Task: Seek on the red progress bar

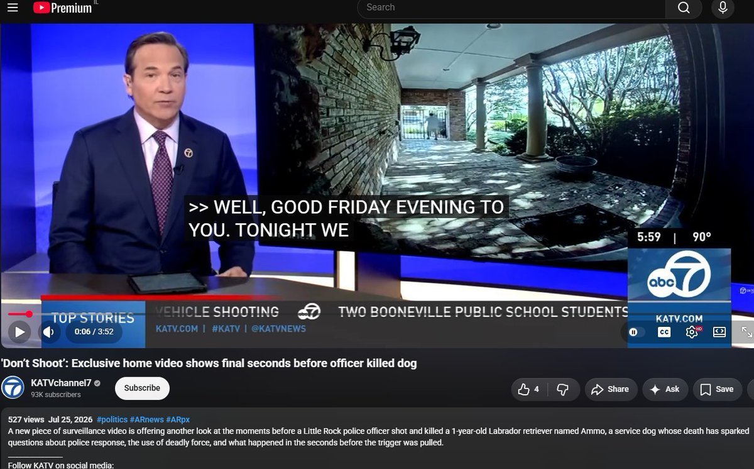Action: [377, 314]
